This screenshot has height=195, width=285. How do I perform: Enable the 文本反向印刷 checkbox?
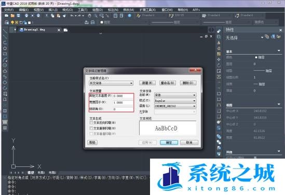tap(91, 123)
